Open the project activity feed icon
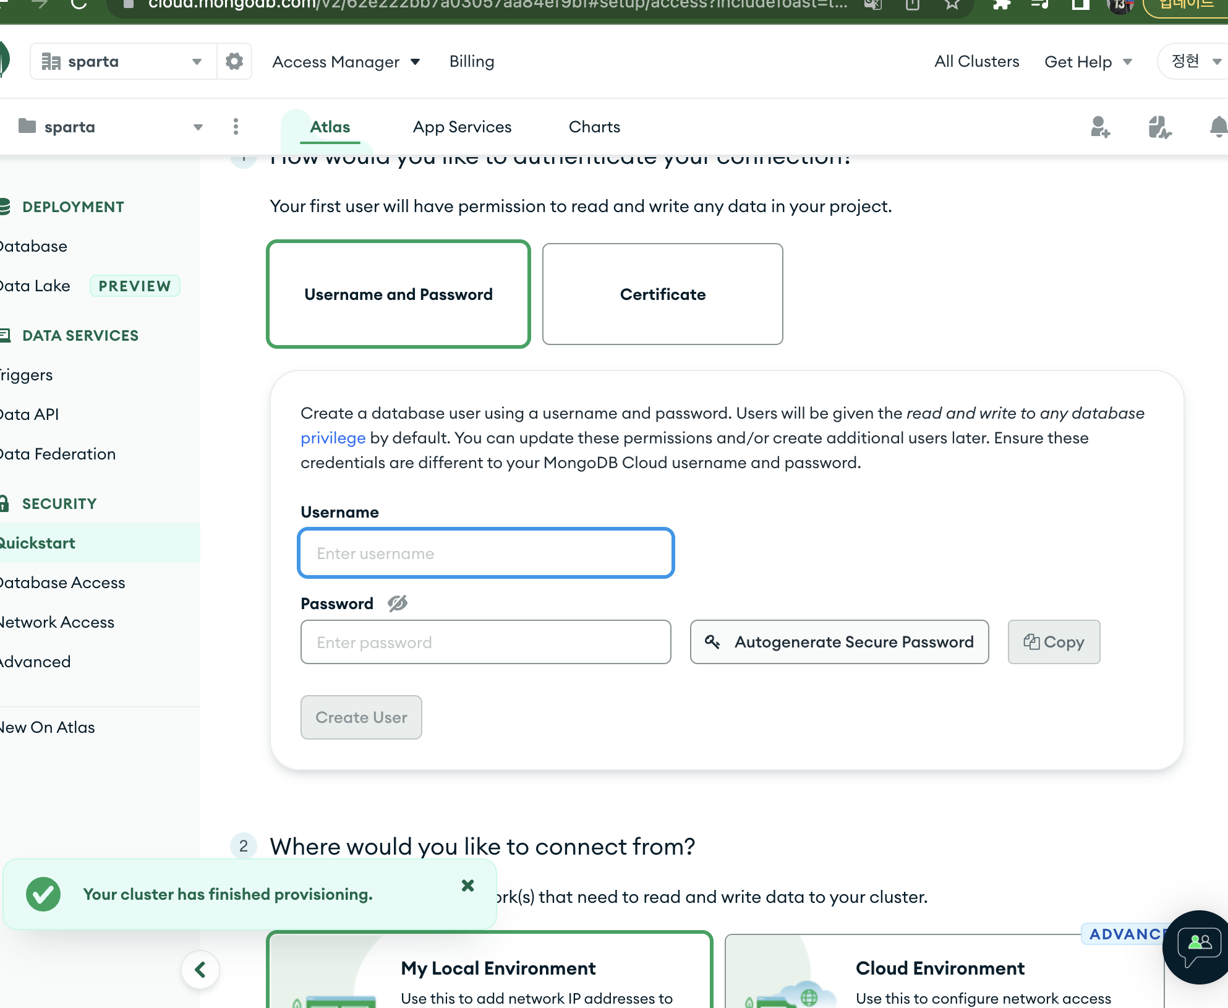This screenshot has height=1008, width=1228. pyautogui.click(x=1159, y=127)
